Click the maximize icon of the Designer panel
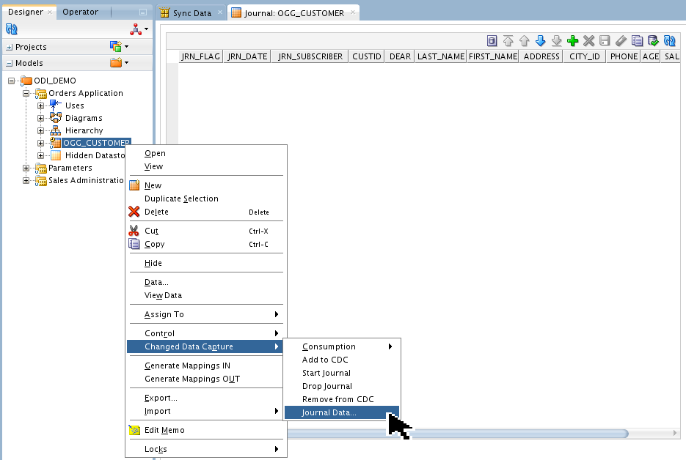This screenshot has height=460, width=686. tap(142, 12)
